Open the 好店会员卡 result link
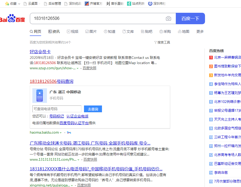 click(x=40, y=52)
